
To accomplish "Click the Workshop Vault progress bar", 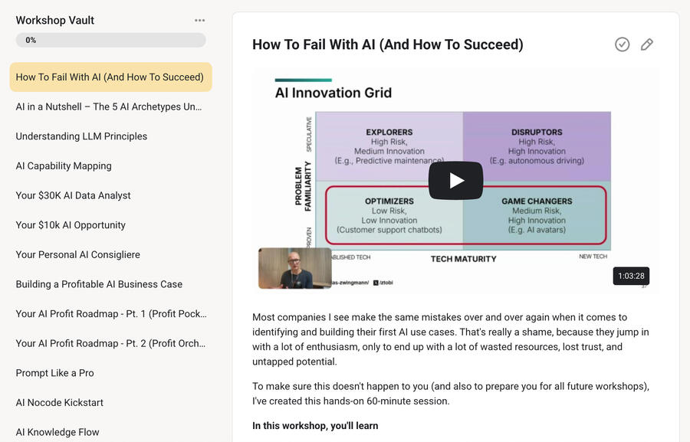I will [x=110, y=41].
